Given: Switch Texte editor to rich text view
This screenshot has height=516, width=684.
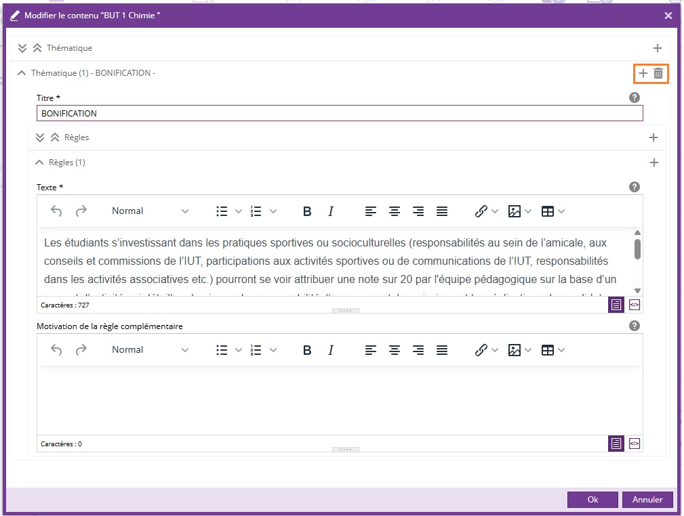Looking at the screenshot, I should pos(616,305).
